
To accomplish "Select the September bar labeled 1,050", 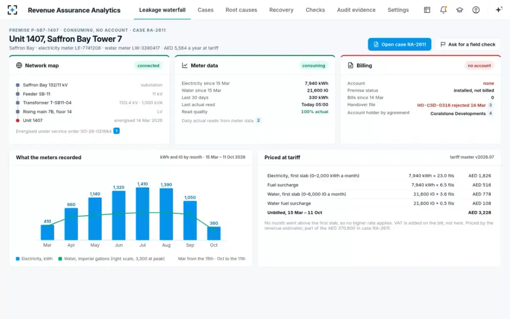I will [190, 220].
